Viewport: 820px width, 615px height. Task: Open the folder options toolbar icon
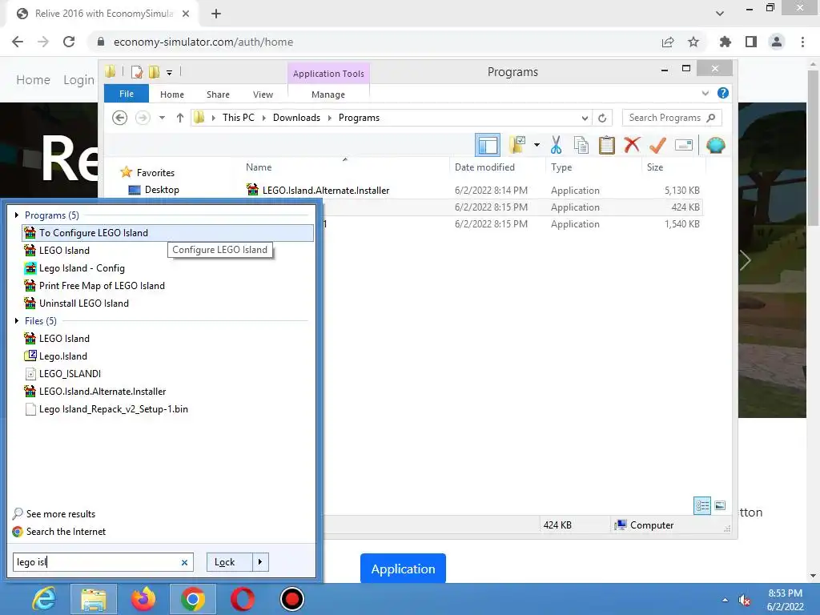coord(518,145)
